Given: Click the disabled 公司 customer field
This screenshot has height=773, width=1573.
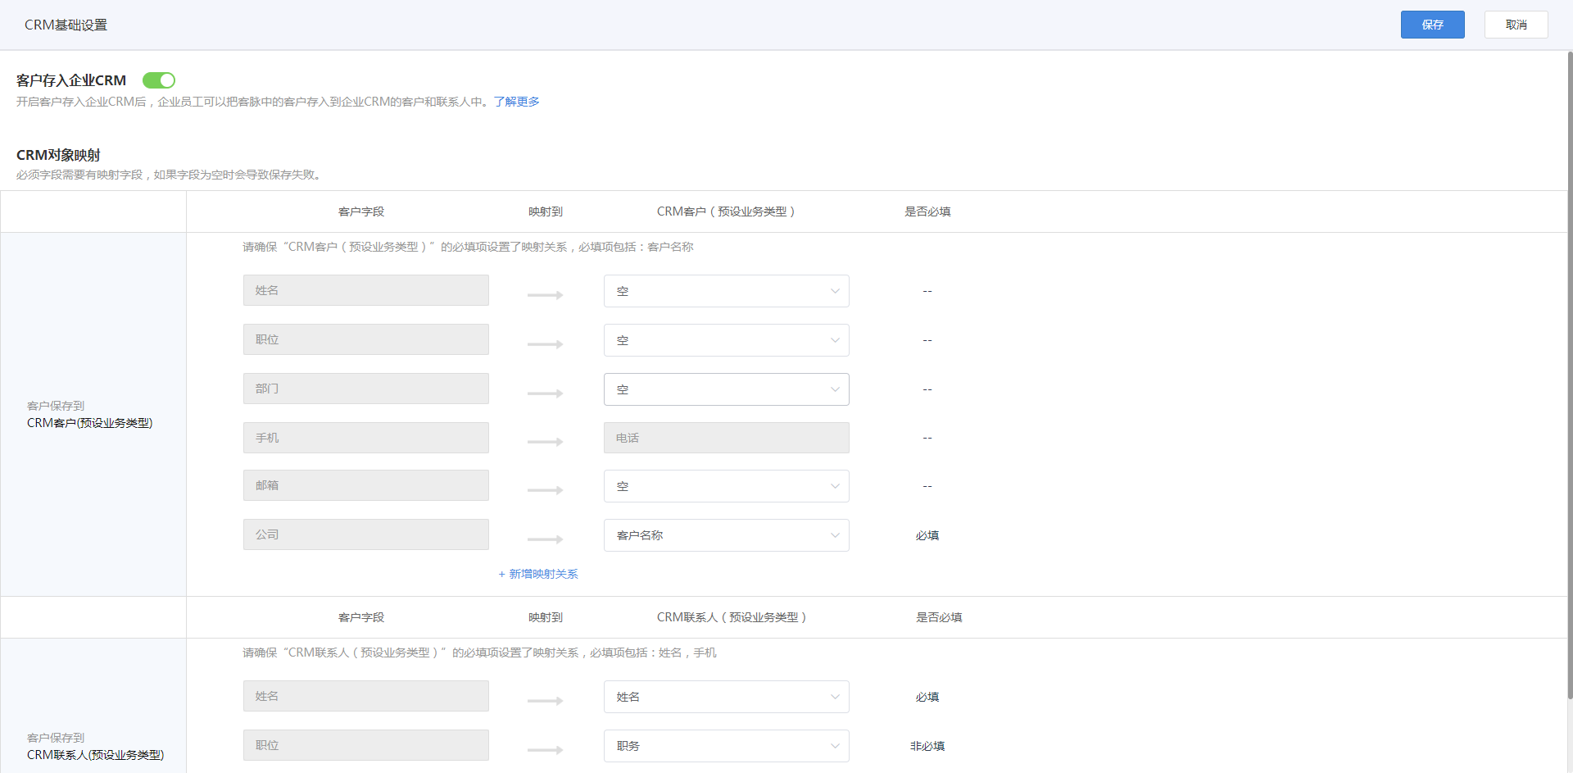Looking at the screenshot, I should 365,534.
